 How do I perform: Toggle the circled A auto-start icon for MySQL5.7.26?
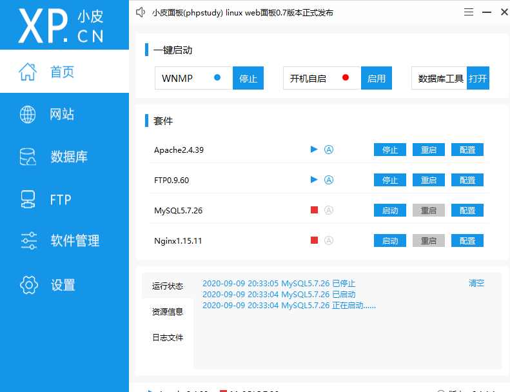(329, 210)
